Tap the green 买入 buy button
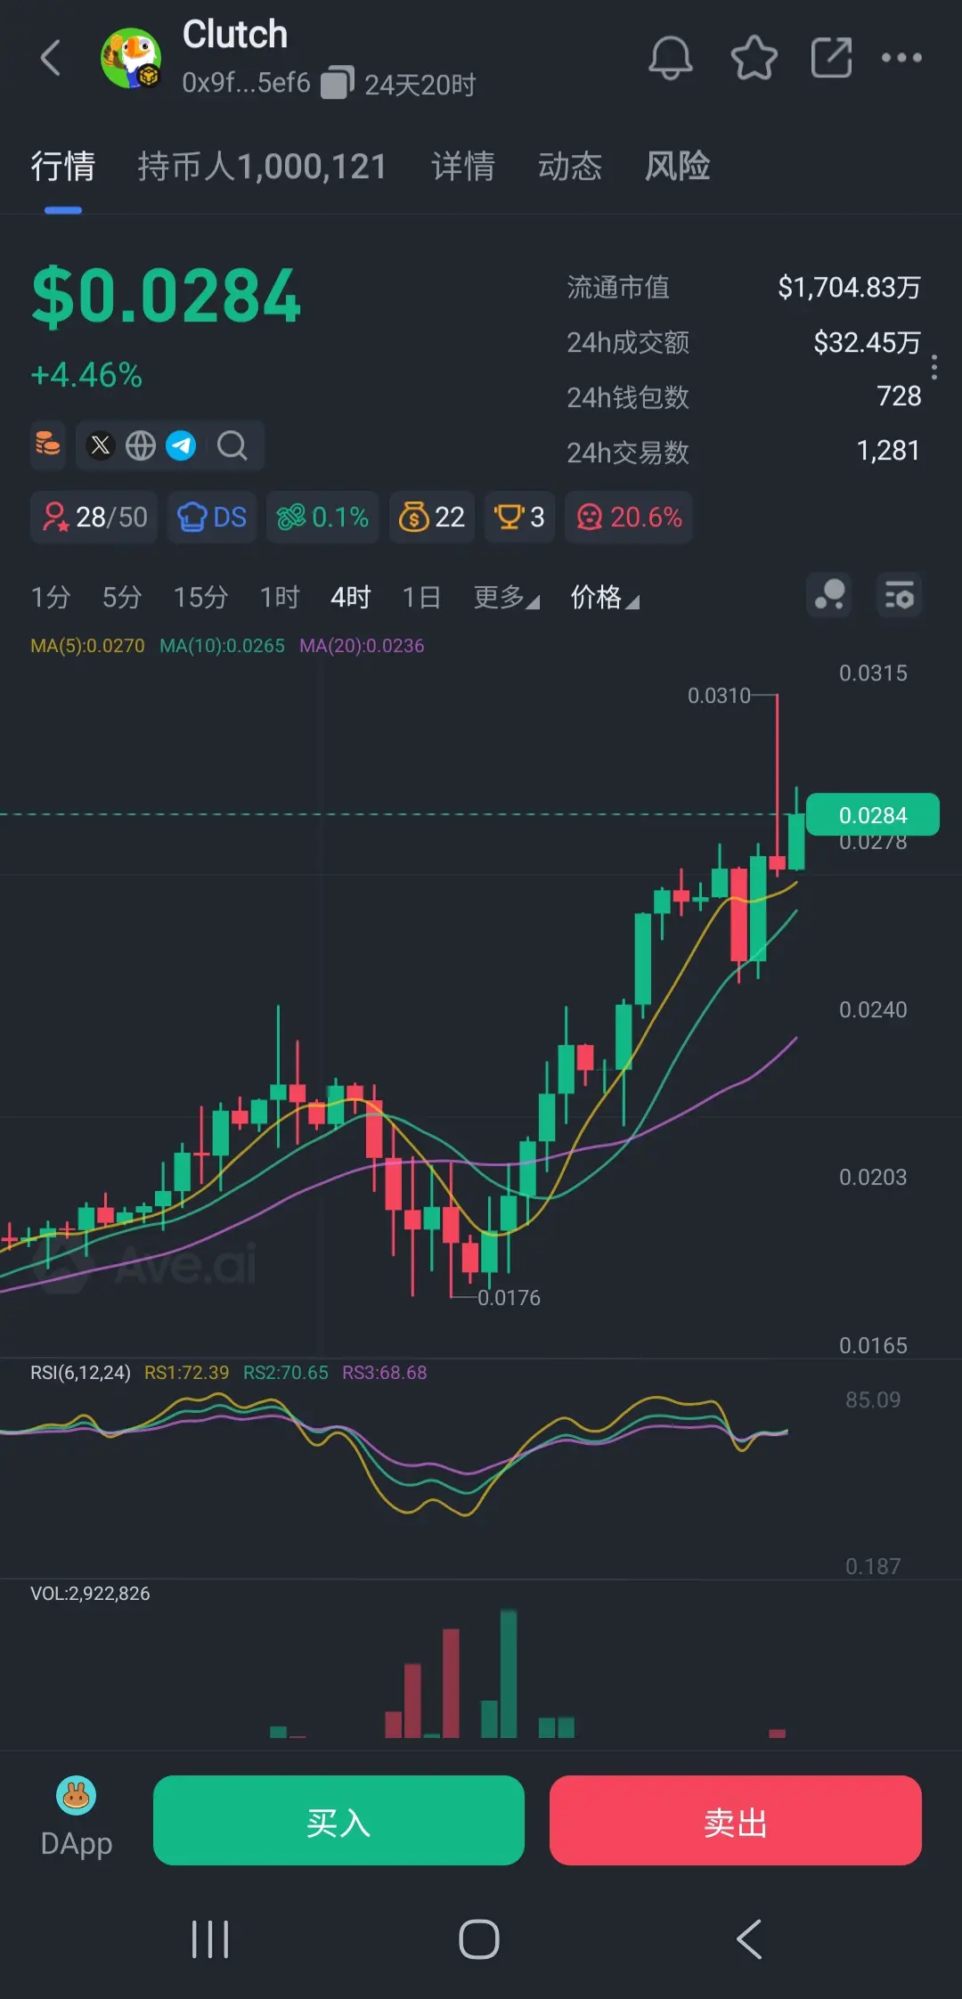The image size is (962, 1999). tap(338, 1820)
